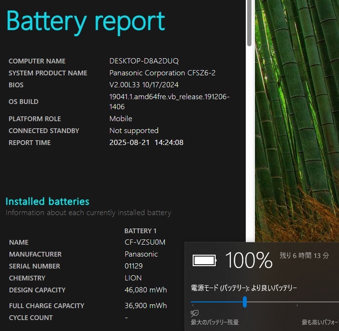The height and width of the screenshot is (331, 339).
Task: Select the battery name CF-VZSU0M
Action: [x=145, y=242]
